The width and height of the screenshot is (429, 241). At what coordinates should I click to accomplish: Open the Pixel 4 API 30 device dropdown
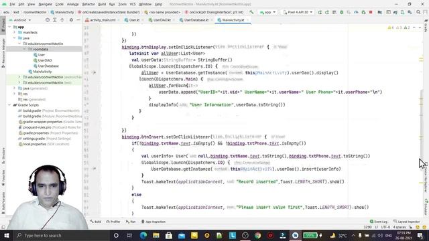pos(298,12)
